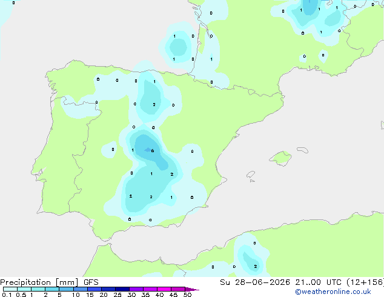Screen dimensions: 384x297
Task: Click the '2' value over the North Africa rain patch
Action: coord(256,266)
